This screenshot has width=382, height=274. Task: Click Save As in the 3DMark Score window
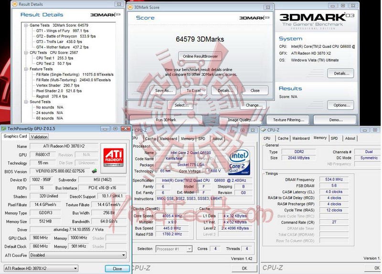click(164, 90)
